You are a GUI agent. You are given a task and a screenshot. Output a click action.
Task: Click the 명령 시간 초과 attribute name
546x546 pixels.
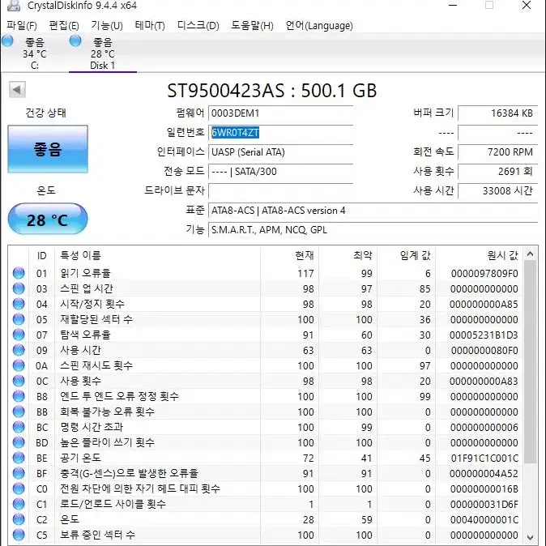pyautogui.click(x=92, y=427)
